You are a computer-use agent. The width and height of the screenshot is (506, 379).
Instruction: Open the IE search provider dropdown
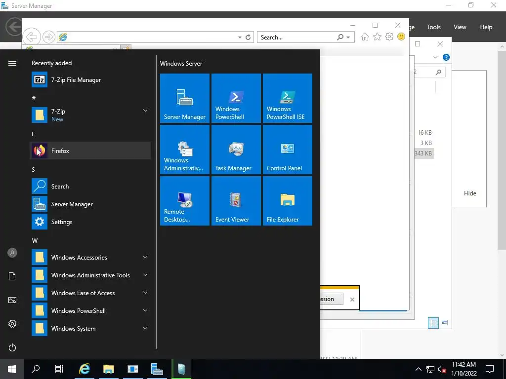(348, 38)
